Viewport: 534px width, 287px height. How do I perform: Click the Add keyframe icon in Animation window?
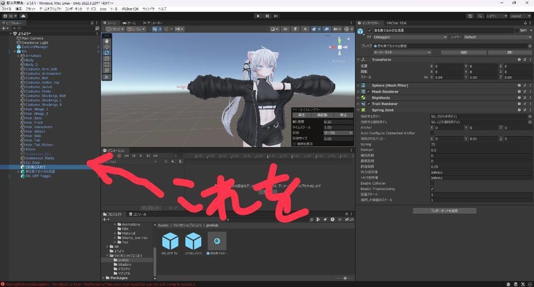[x=173, y=162]
